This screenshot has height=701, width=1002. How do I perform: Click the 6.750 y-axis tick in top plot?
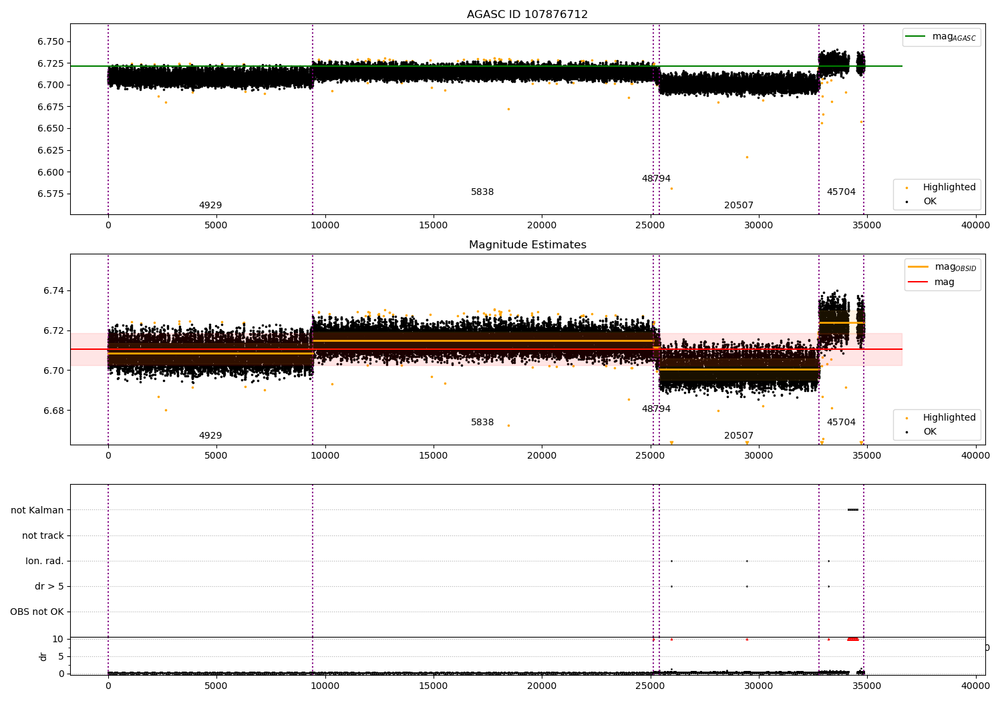[51, 41]
